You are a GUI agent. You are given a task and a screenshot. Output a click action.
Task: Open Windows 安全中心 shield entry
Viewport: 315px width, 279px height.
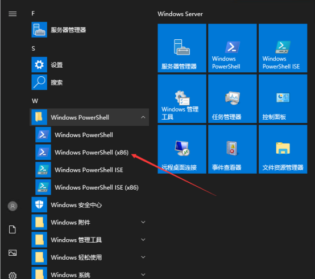tap(89, 205)
